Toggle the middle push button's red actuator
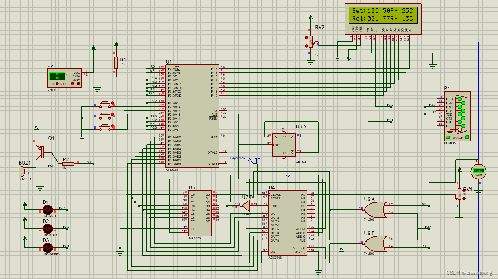Viewport: 498px width, 279px height. click(x=112, y=114)
